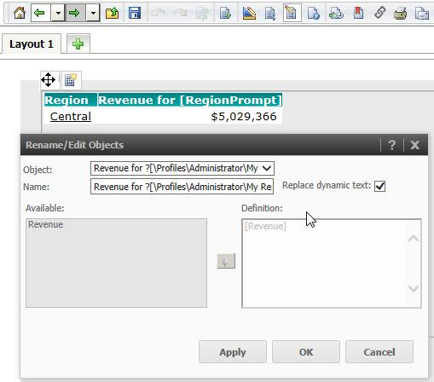Click the cloud with green arrow icon
This screenshot has height=382, width=434.
click(336, 13)
